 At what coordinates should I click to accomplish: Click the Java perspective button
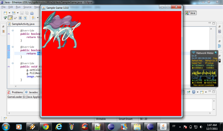pyautogui.click(x=191, y=13)
